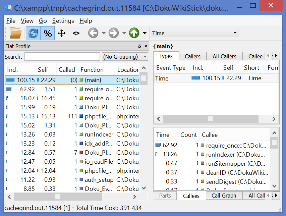Click the Back navigation arrow
The image size is (286, 216).
[x=93, y=33]
